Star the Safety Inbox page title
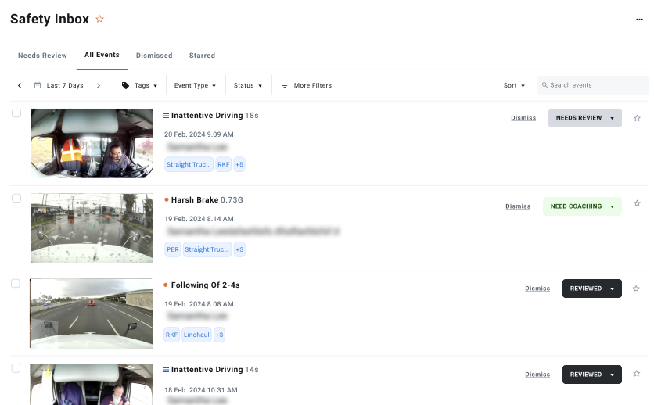Image resolution: width=654 pixels, height=405 pixels. tap(99, 19)
